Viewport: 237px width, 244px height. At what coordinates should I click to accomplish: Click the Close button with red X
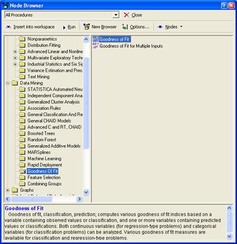133,15
